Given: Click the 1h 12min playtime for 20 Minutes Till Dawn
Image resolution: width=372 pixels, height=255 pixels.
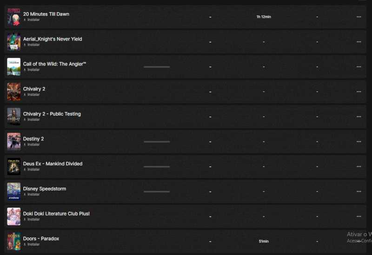Looking at the screenshot, I should click(x=264, y=17).
